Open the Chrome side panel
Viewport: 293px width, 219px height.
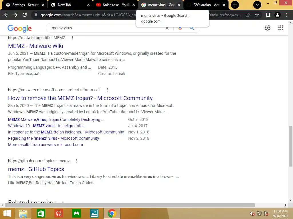(268, 15)
